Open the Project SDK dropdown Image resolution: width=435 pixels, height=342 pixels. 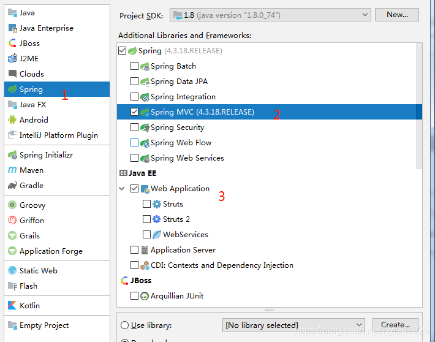270,15
